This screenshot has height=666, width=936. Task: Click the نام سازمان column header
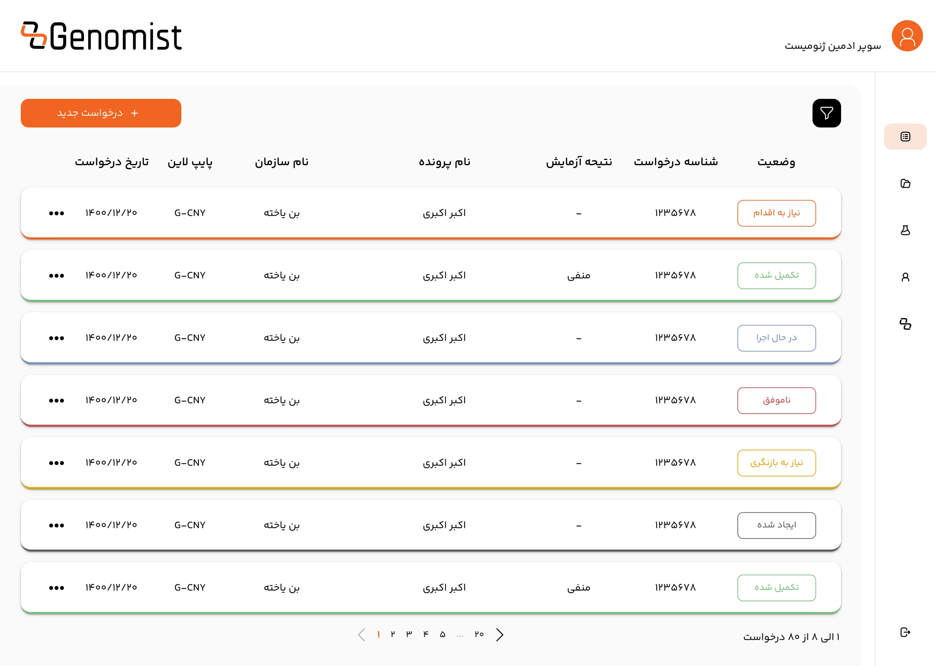tap(282, 162)
